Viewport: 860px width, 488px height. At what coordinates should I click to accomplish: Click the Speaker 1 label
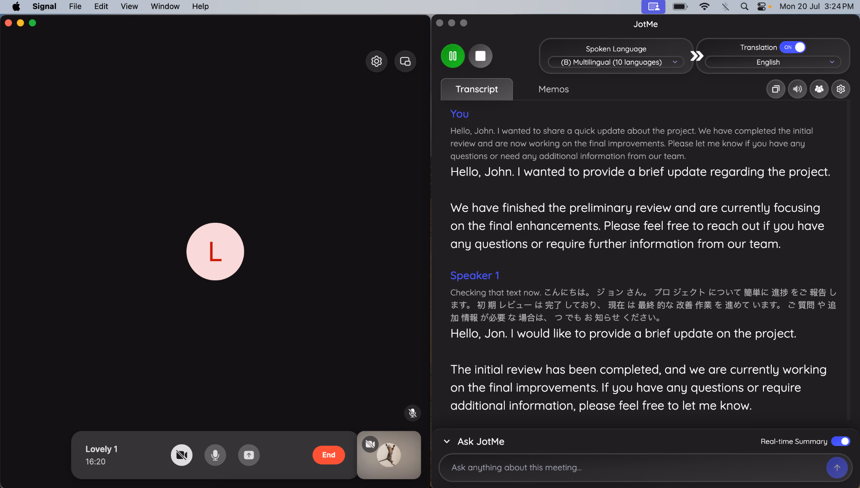coord(475,275)
